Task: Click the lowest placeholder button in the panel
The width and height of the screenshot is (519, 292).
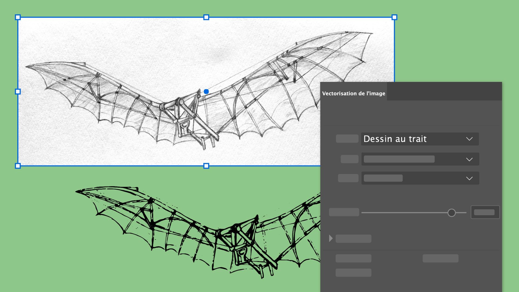Action: [353, 273]
